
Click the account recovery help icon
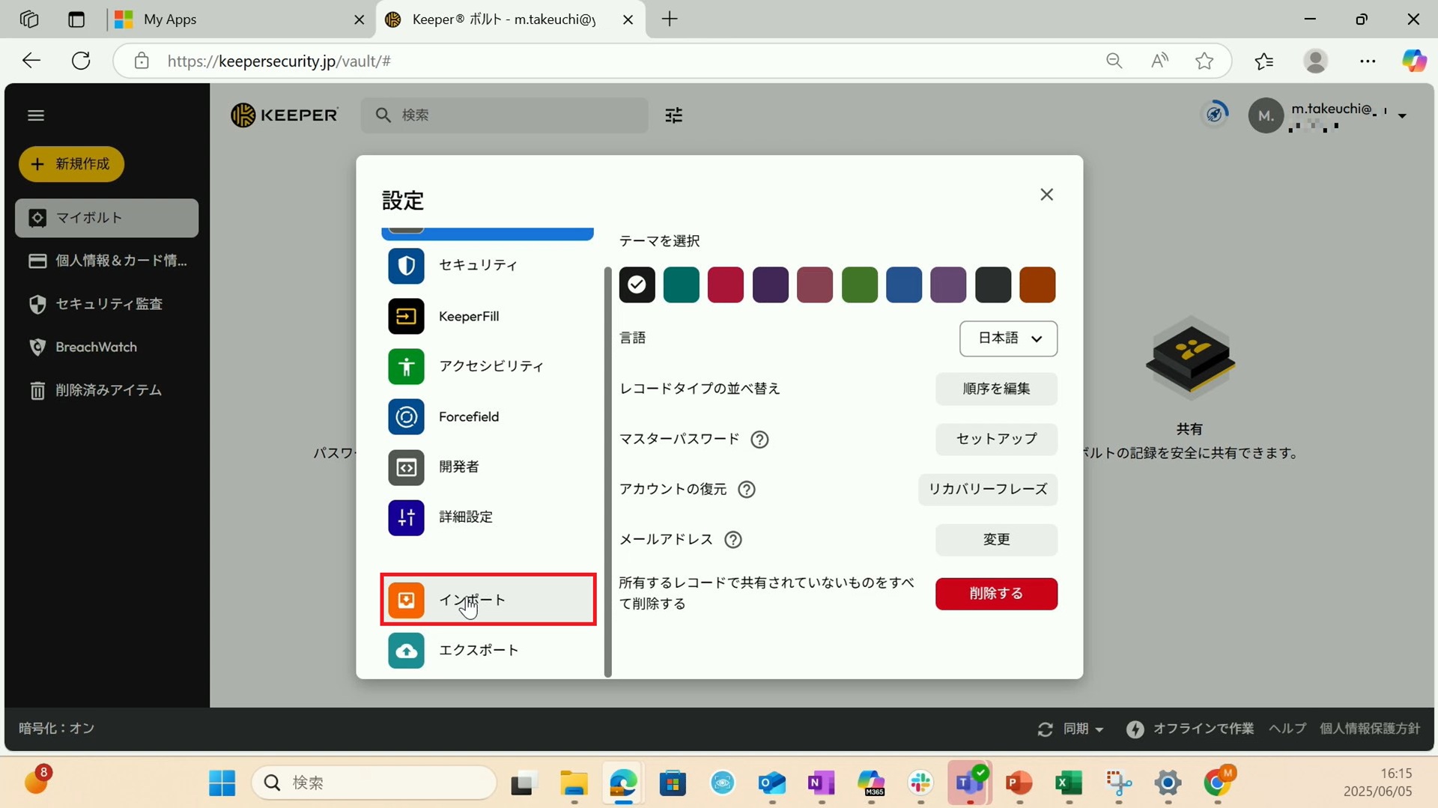[x=746, y=490]
